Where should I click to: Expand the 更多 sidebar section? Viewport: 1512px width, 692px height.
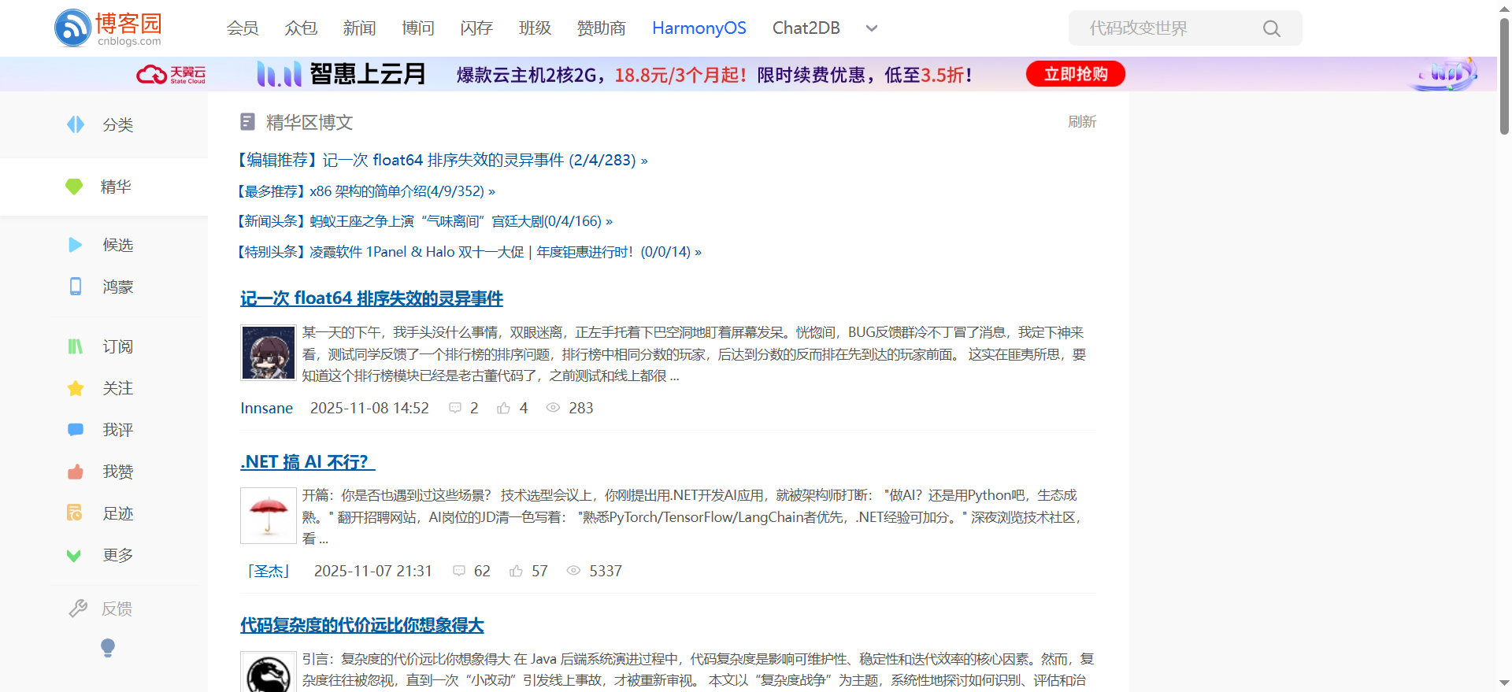(x=117, y=555)
